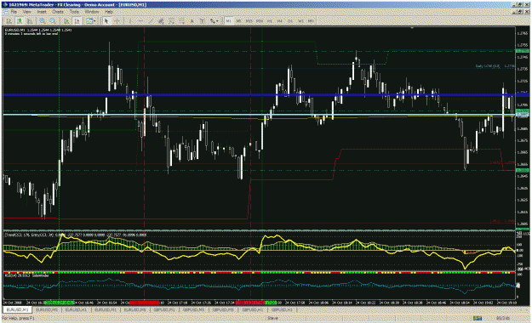Open the Tools menu
The width and height of the screenshot is (532, 323).
click(x=74, y=12)
